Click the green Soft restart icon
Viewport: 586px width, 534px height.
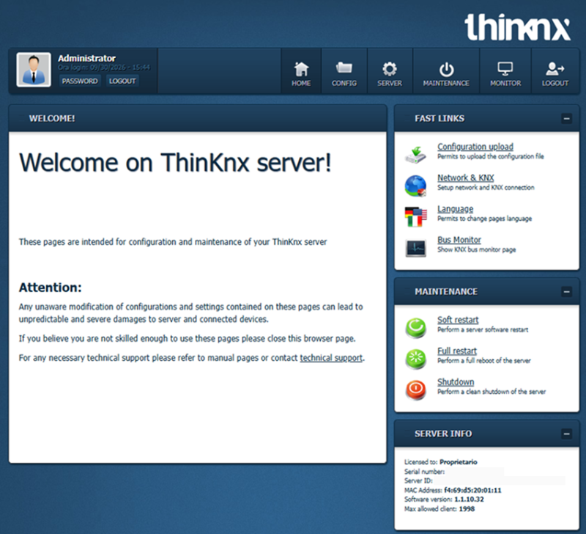click(x=415, y=328)
